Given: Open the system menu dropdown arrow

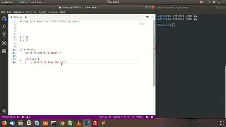Looking at the screenshot, I should (x=223, y=2).
